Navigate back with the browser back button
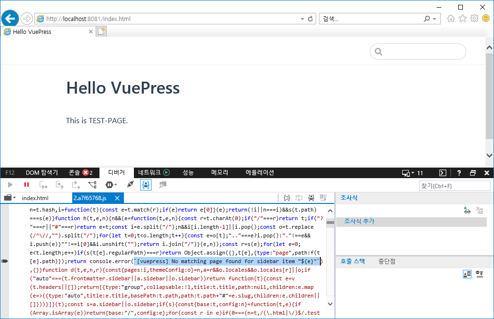494x319 pixels. coord(10,18)
